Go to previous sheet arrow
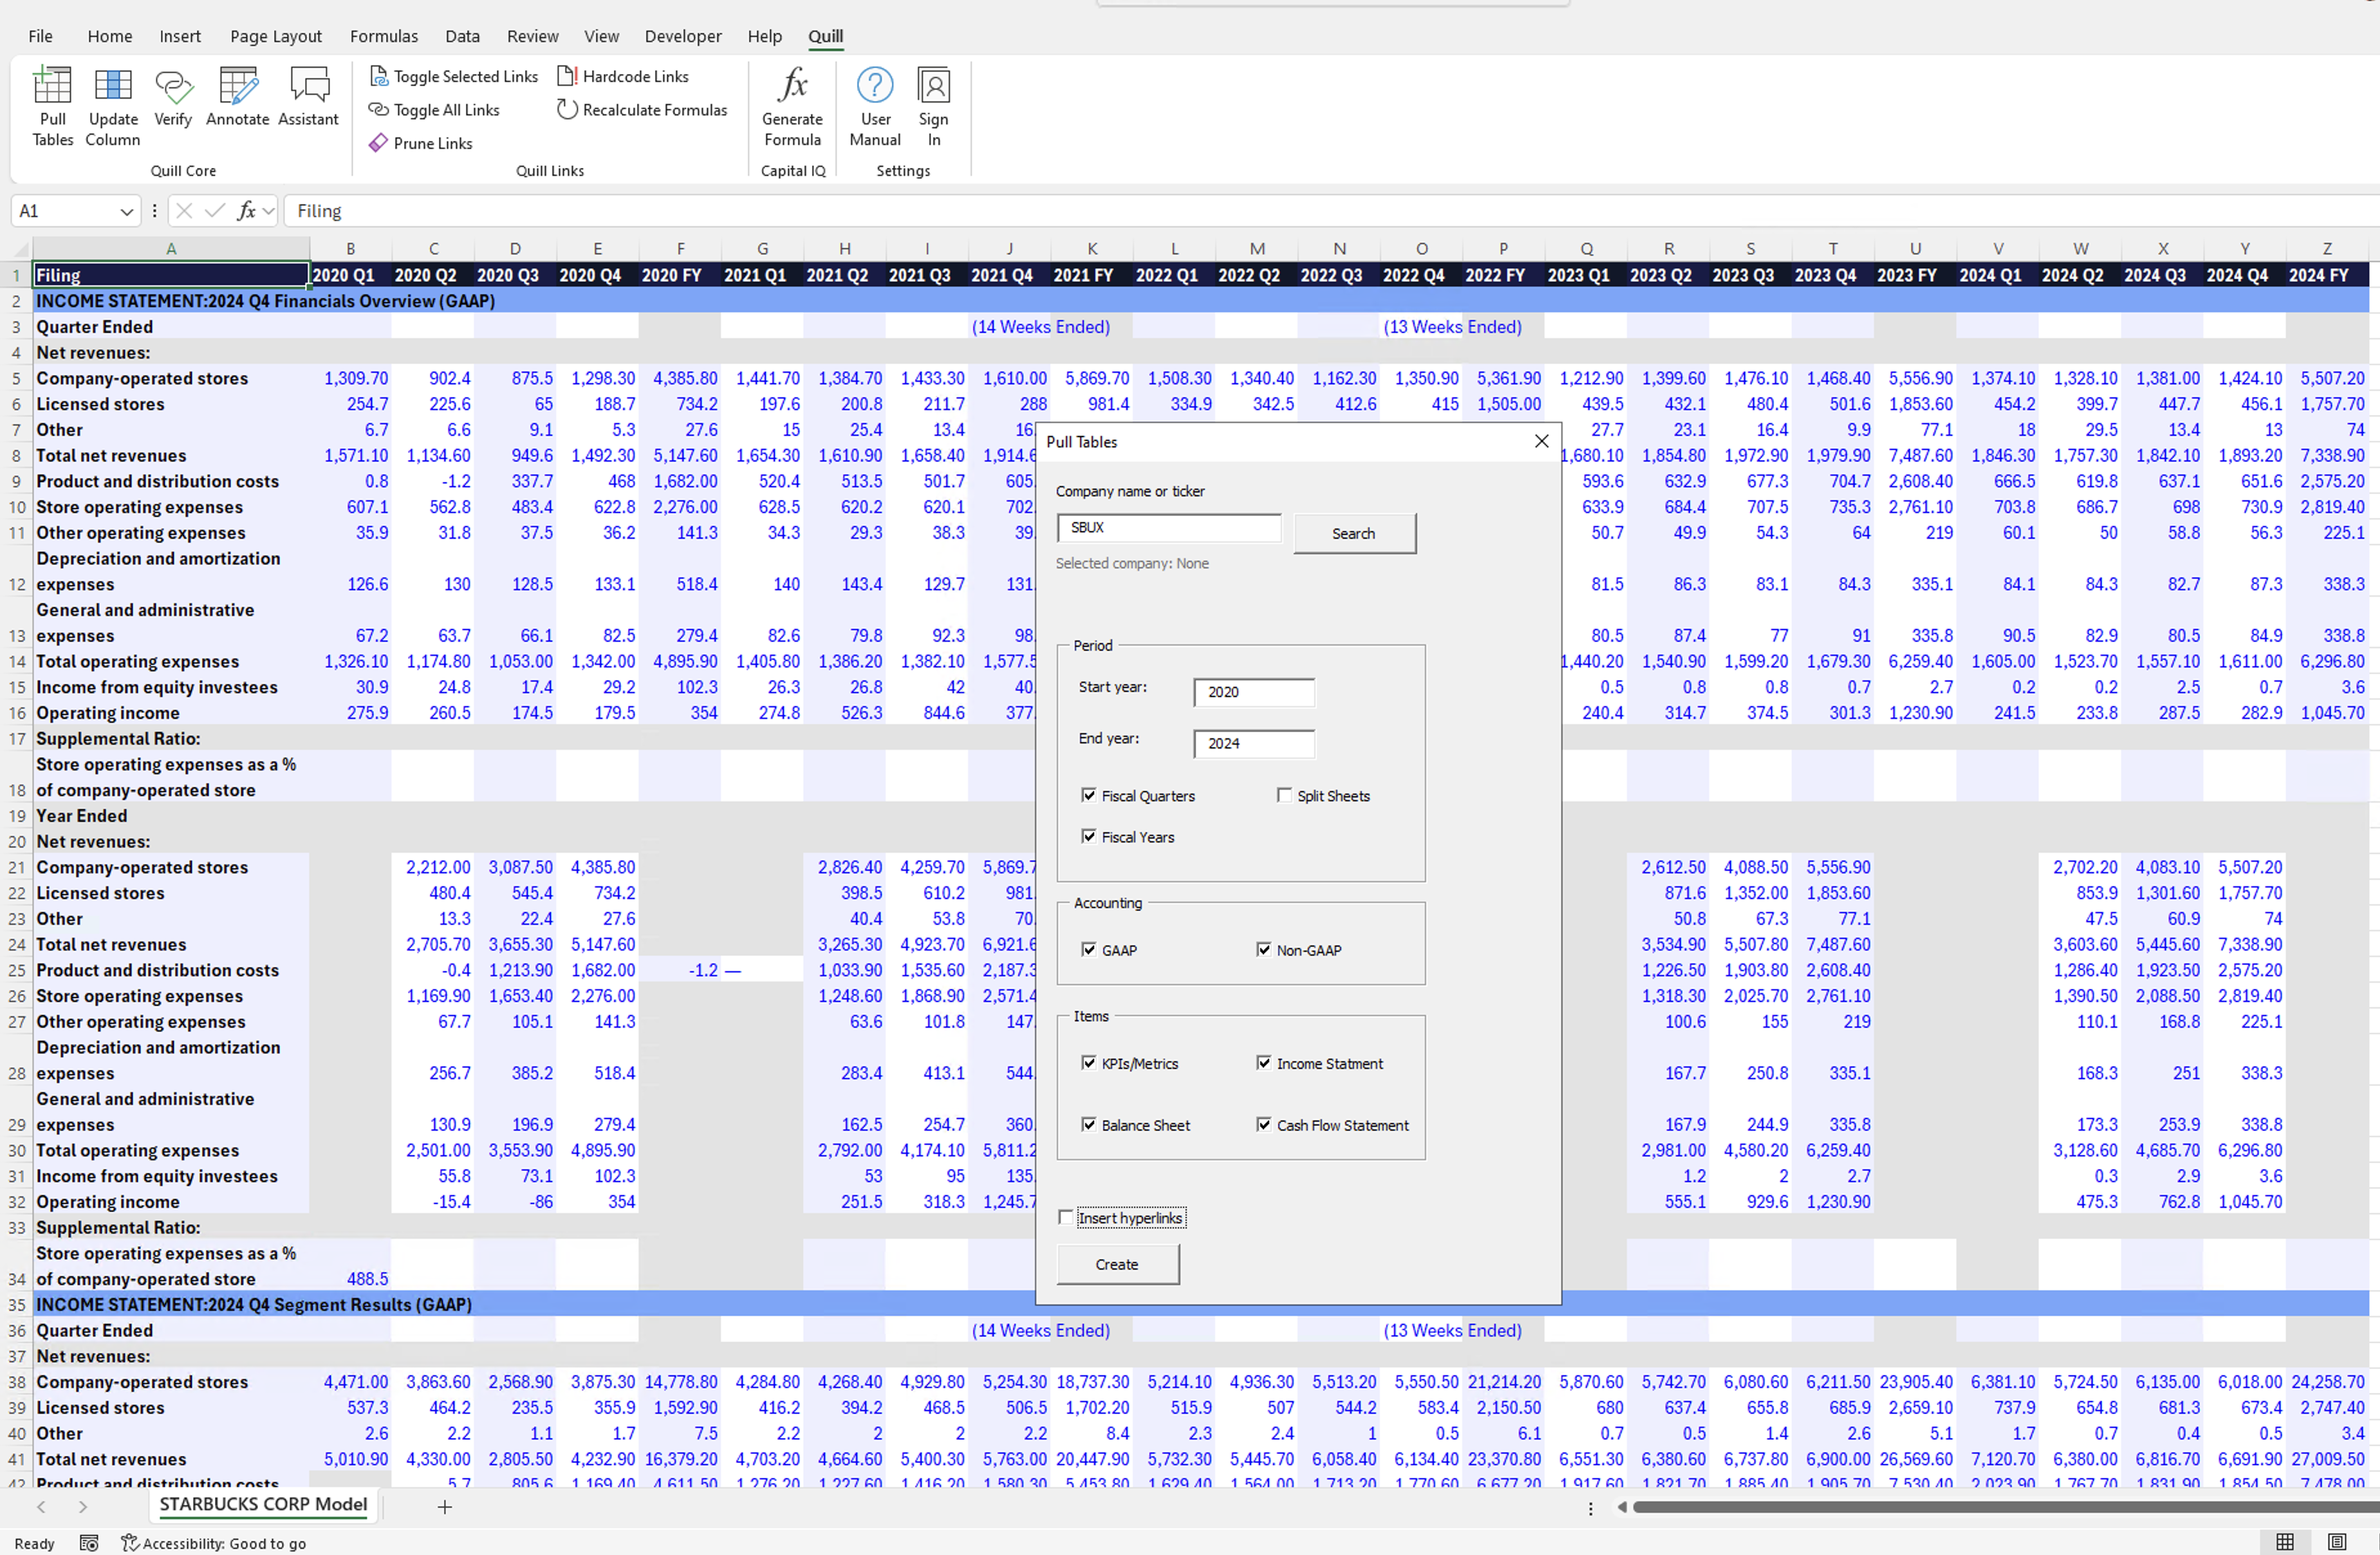 point(41,1506)
